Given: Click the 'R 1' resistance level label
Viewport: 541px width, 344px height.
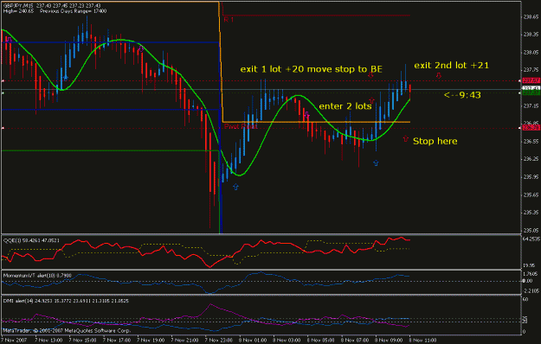Looking at the screenshot, I should [x=229, y=20].
